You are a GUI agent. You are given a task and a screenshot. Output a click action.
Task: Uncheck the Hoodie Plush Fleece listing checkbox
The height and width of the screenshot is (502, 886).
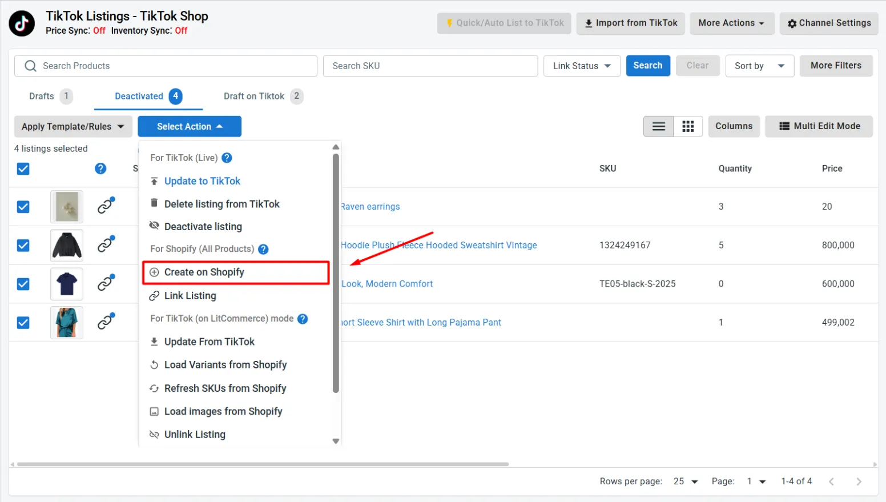tap(23, 246)
